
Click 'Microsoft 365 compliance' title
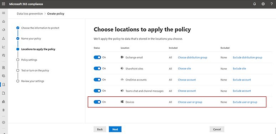click(x=26, y=4)
